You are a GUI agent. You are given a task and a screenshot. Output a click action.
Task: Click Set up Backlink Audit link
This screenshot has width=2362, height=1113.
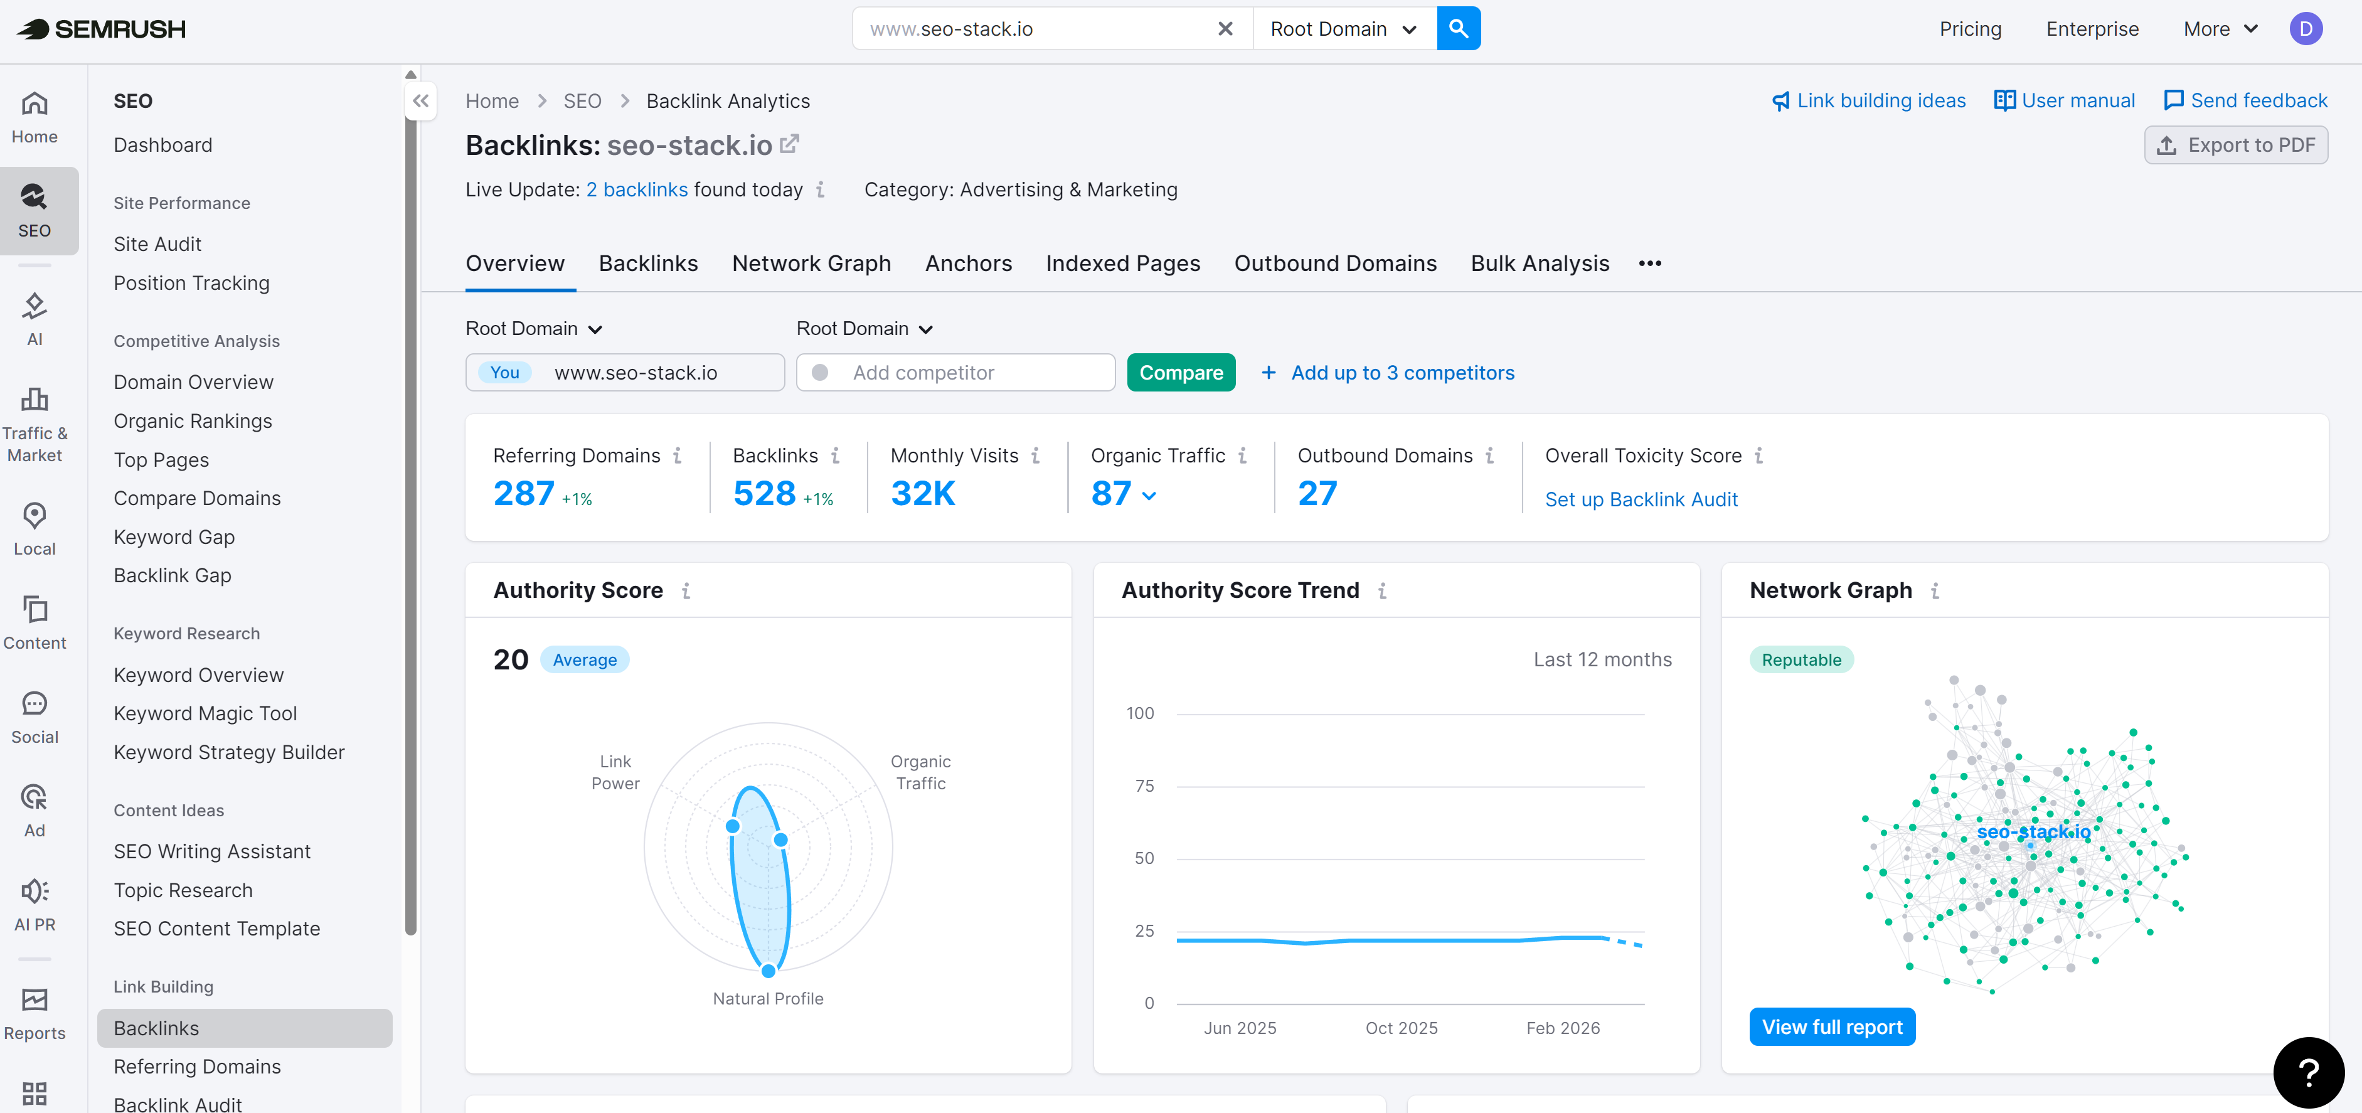1641,499
